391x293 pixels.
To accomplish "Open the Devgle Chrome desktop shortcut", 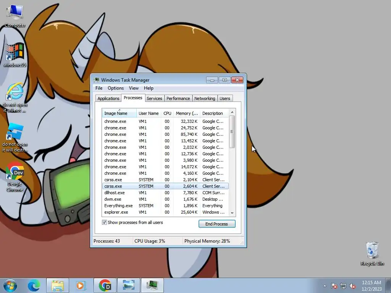I will pos(15,176).
